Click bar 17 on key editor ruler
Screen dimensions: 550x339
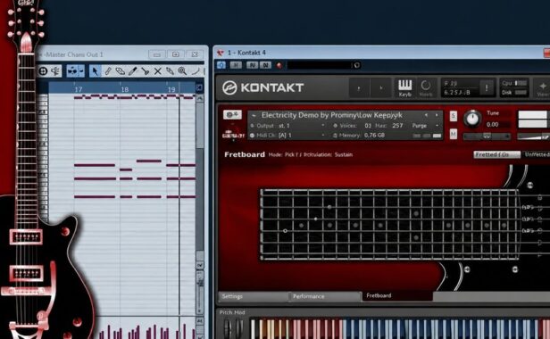[79, 89]
